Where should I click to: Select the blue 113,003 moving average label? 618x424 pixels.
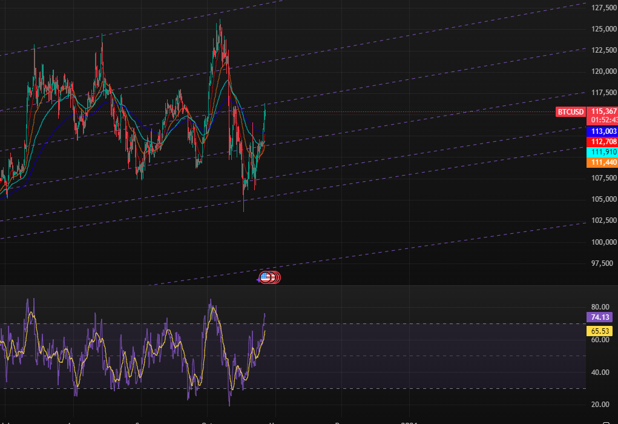[x=603, y=131]
